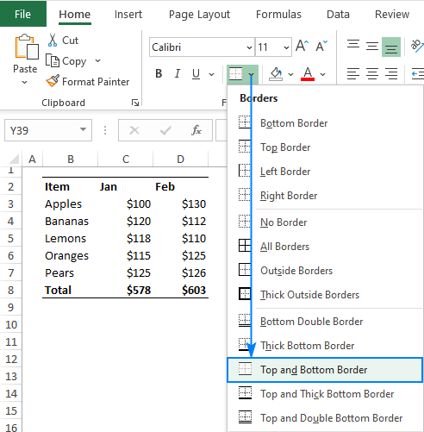The width and height of the screenshot is (424, 432).
Task: Activate the Format Painter brush
Action: pyautogui.click(x=53, y=81)
